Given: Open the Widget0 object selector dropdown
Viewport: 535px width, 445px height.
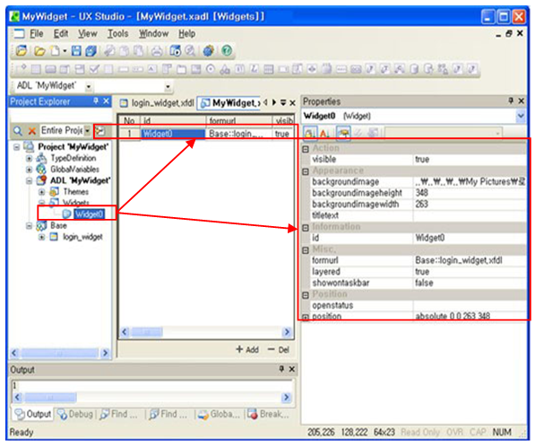Looking at the screenshot, I should coord(521,116).
